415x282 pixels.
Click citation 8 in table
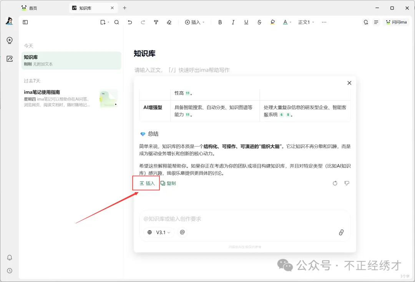click(x=288, y=115)
